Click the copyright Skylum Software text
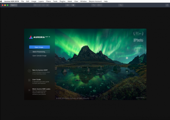The width and height of the screenshot is (170, 120). coord(72,98)
